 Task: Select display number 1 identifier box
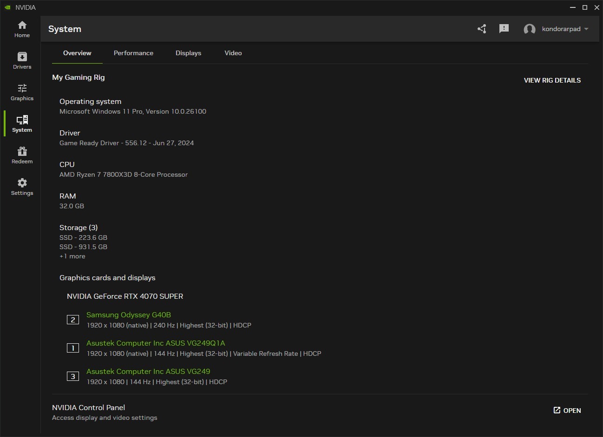pos(73,348)
